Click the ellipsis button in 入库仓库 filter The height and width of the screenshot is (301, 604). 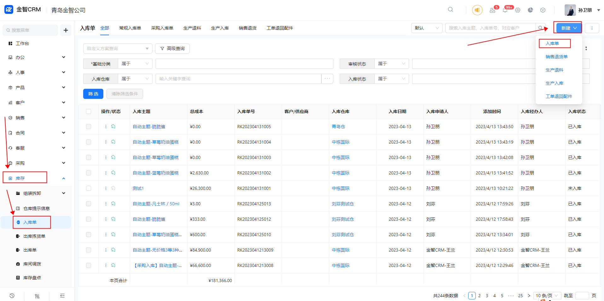point(327,79)
